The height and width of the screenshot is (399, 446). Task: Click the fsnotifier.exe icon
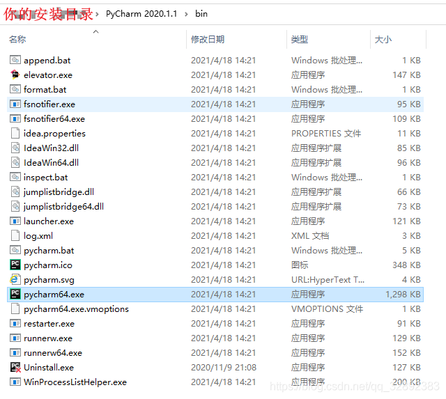15,104
